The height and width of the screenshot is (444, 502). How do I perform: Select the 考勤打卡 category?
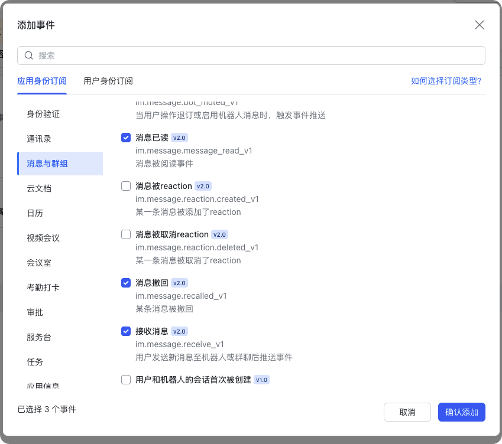click(43, 288)
